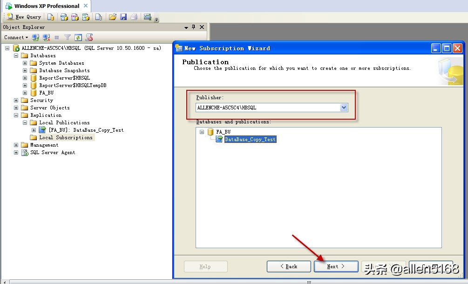The height and width of the screenshot is (284, 468).
Task: Select [FA_BU]: DataBase_Copy_Test publication item
Action: [86, 130]
